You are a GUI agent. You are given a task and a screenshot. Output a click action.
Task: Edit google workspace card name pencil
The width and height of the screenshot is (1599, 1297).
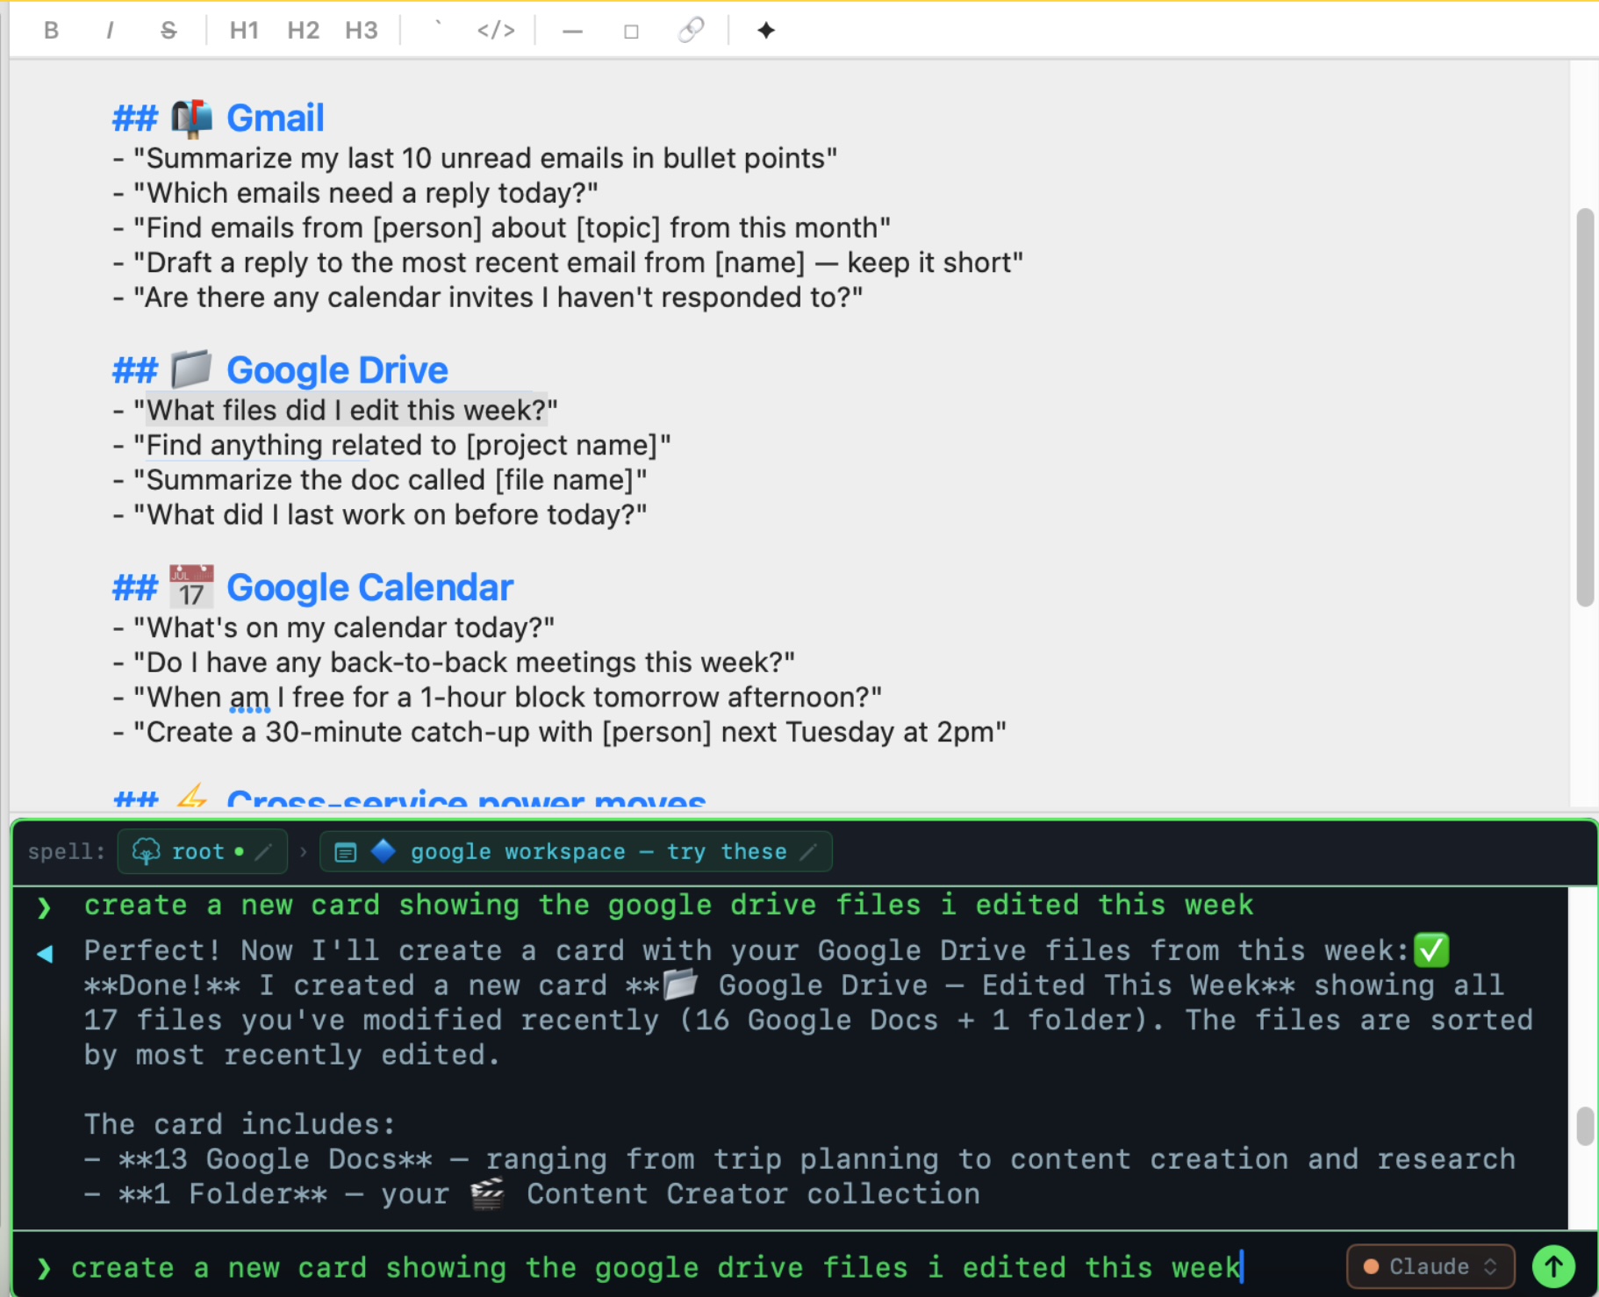[809, 851]
